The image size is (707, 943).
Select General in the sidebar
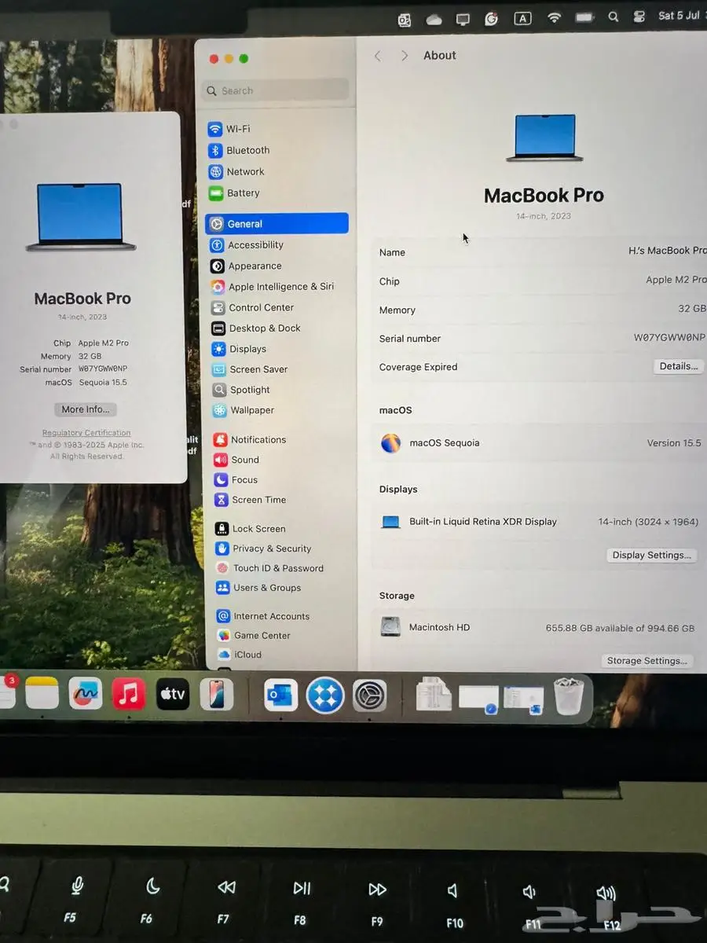click(277, 224)
